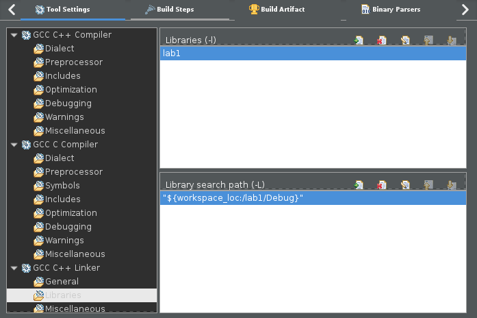The height and width of the screenshot is (318, 477).
Task: Open Warnings under GCC C Compiler
Action: [x=64, y=241]
